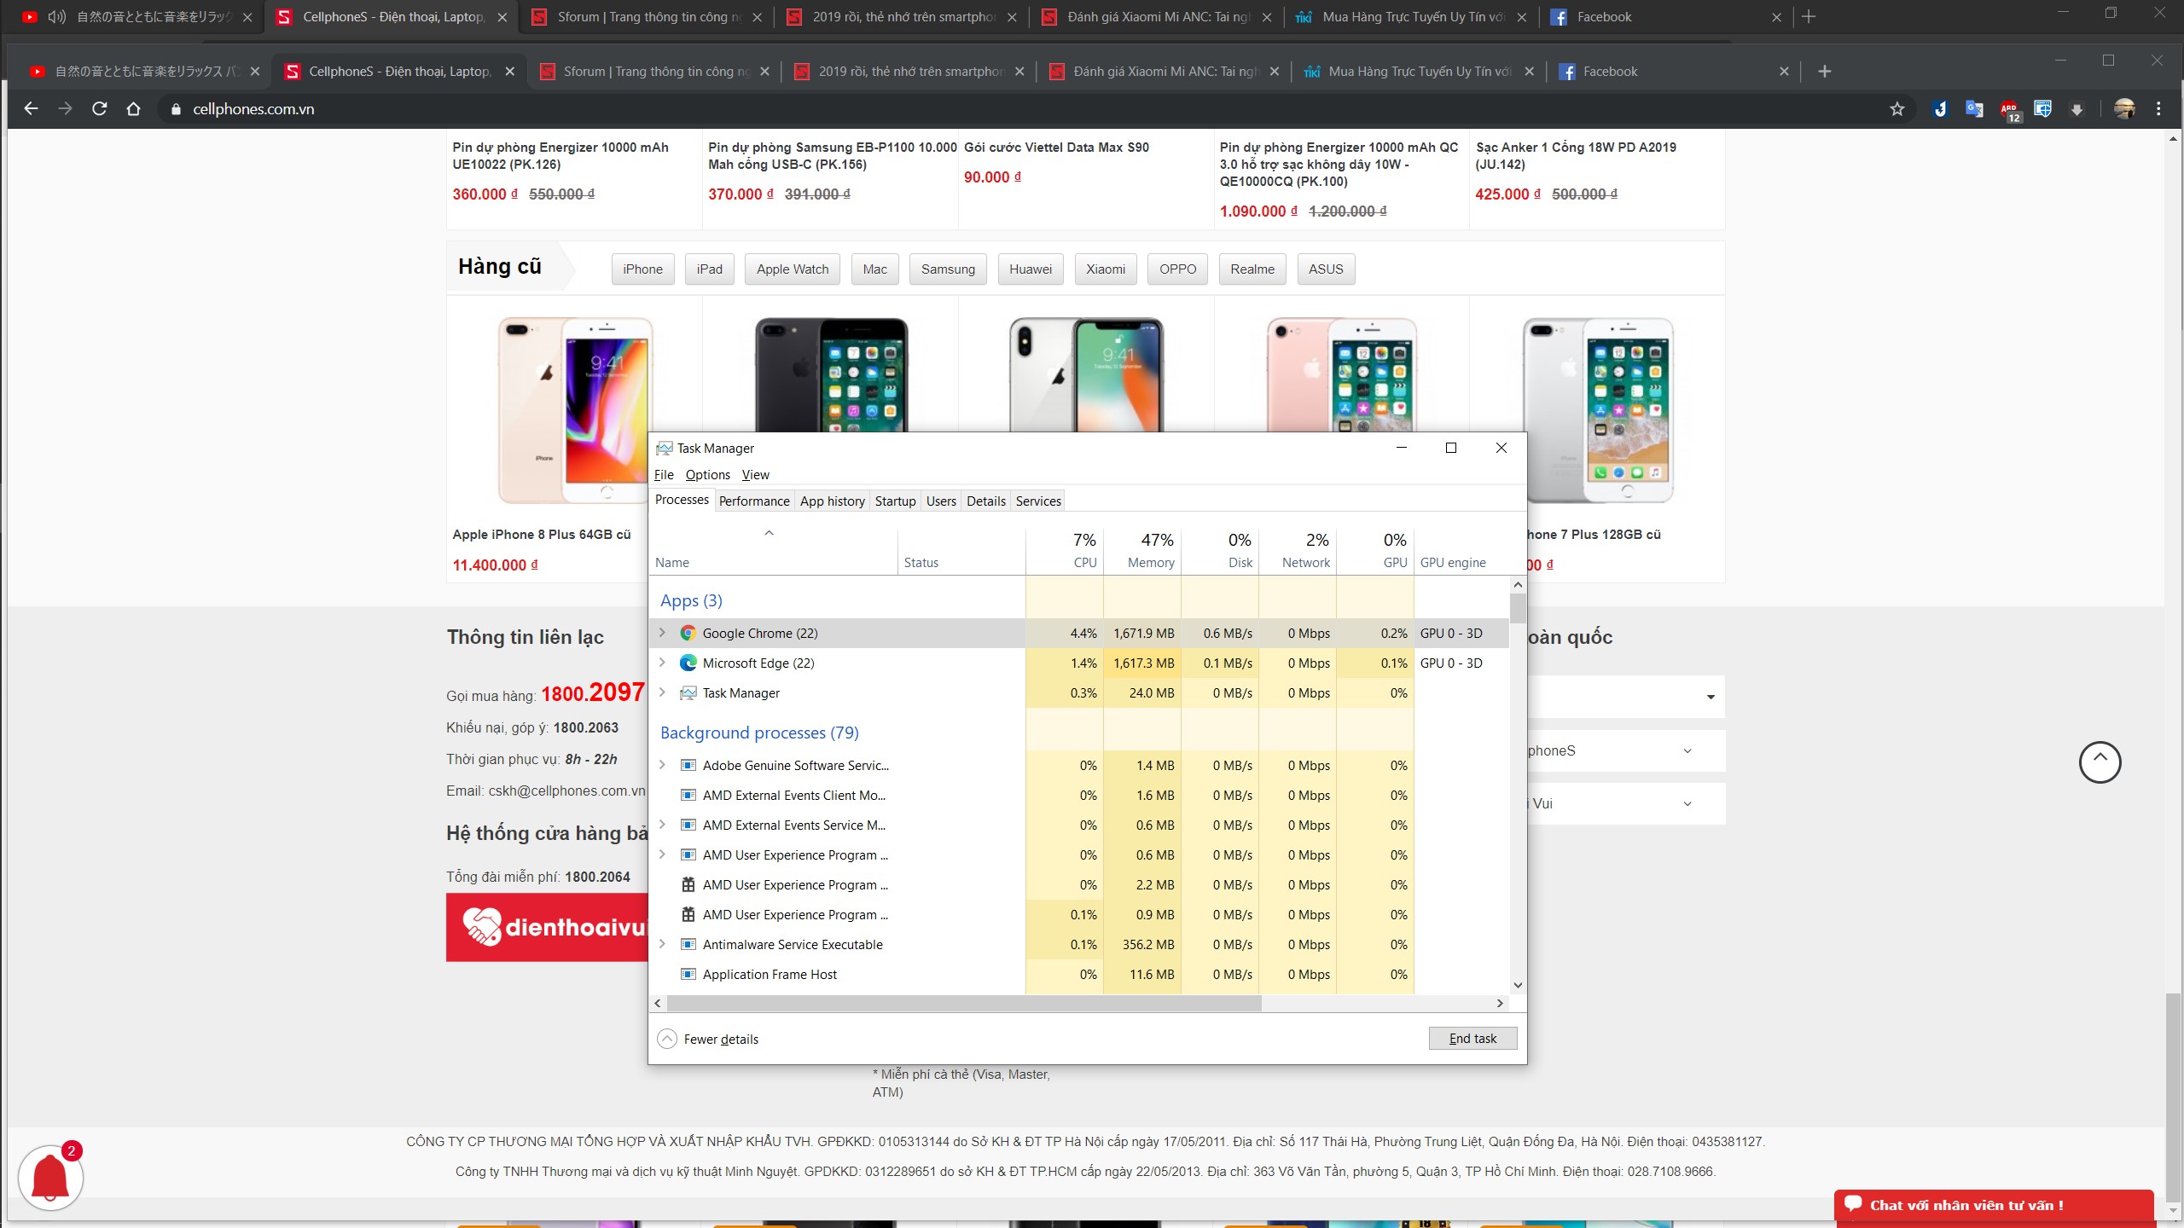Select the Microsoft Edge icon in Task Manager
2184x1228 pixels.
pos(688,663)
